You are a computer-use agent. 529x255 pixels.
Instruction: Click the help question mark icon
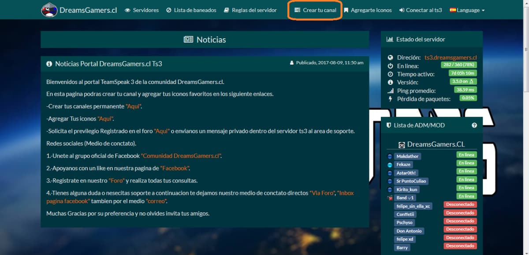click(x=474, y=125)
